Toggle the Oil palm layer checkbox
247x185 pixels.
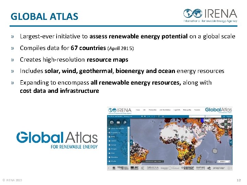coord(109,161)
